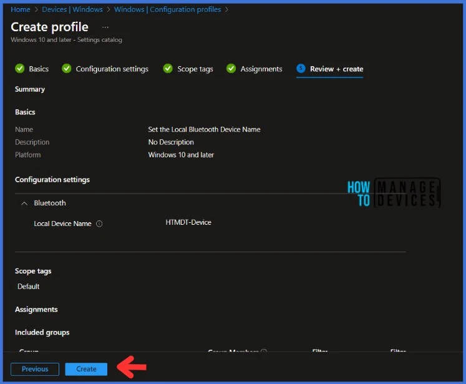Click the checkmark icon beside Configuration settings
Screen dimensions: 466x384
(67, 69)
